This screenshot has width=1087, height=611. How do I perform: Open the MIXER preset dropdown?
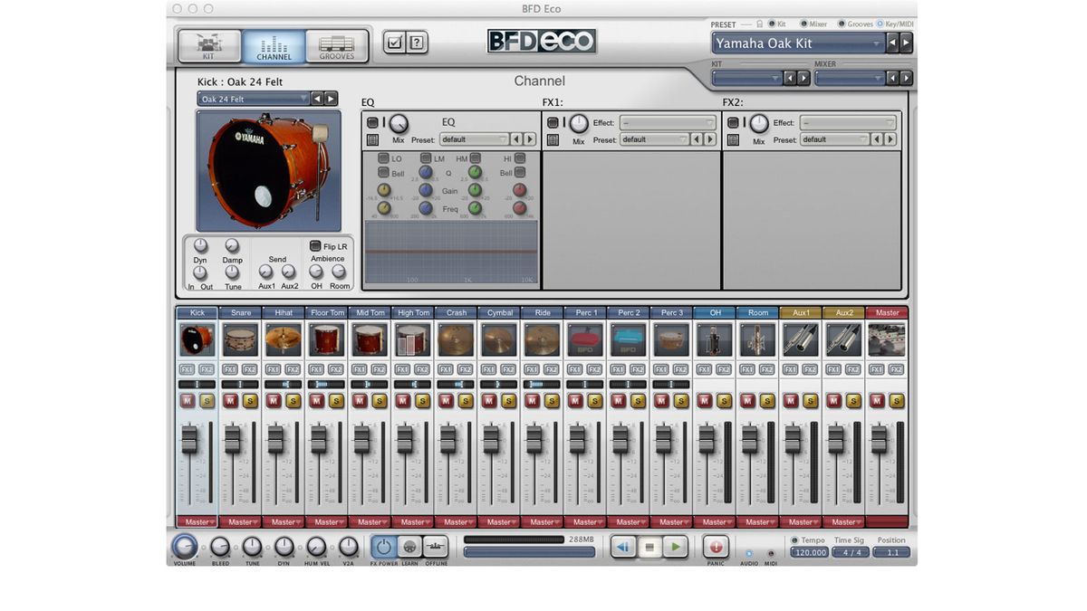[849, 79]
